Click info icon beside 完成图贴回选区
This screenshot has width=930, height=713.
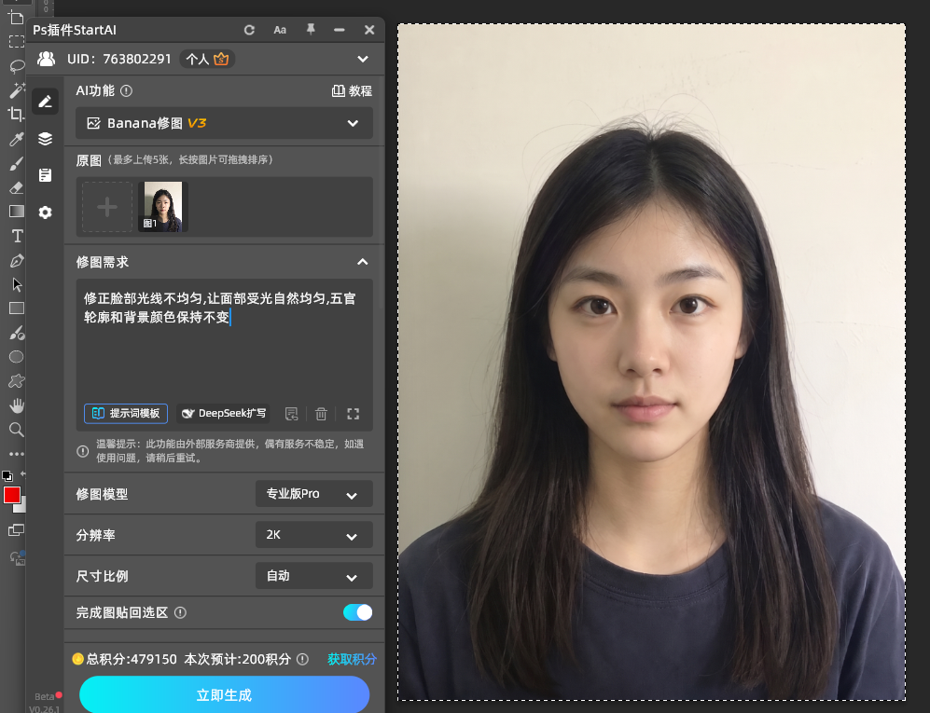pos(180,613)
